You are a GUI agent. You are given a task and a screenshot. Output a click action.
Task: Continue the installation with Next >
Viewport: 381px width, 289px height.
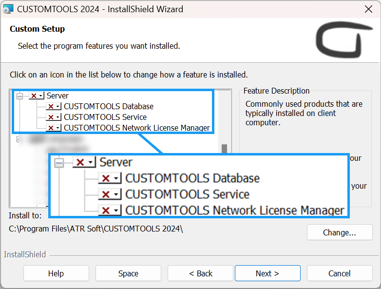pyautogui.click(x=267, y=273)
